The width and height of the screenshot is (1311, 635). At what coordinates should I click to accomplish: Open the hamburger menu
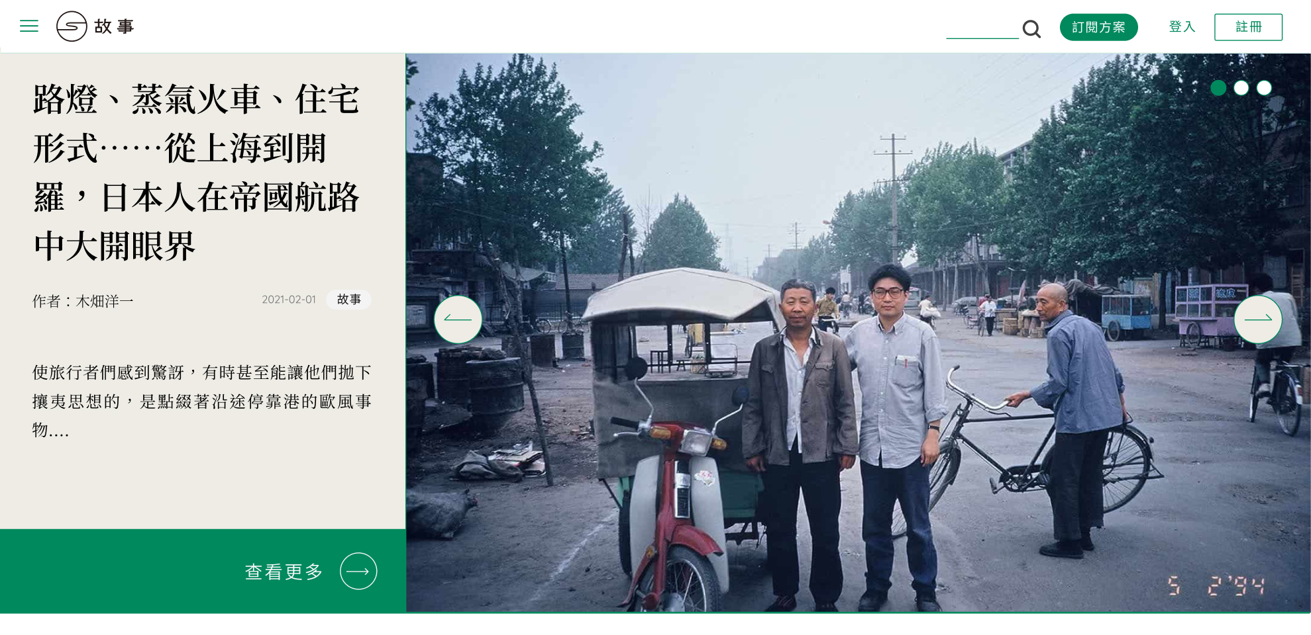29,26
